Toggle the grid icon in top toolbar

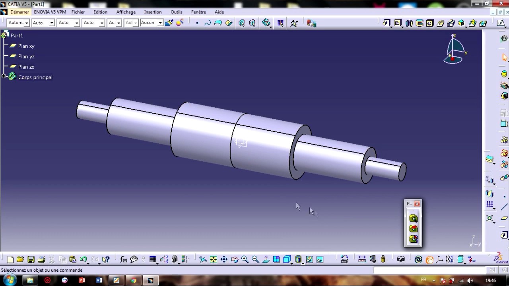point(280,23)
